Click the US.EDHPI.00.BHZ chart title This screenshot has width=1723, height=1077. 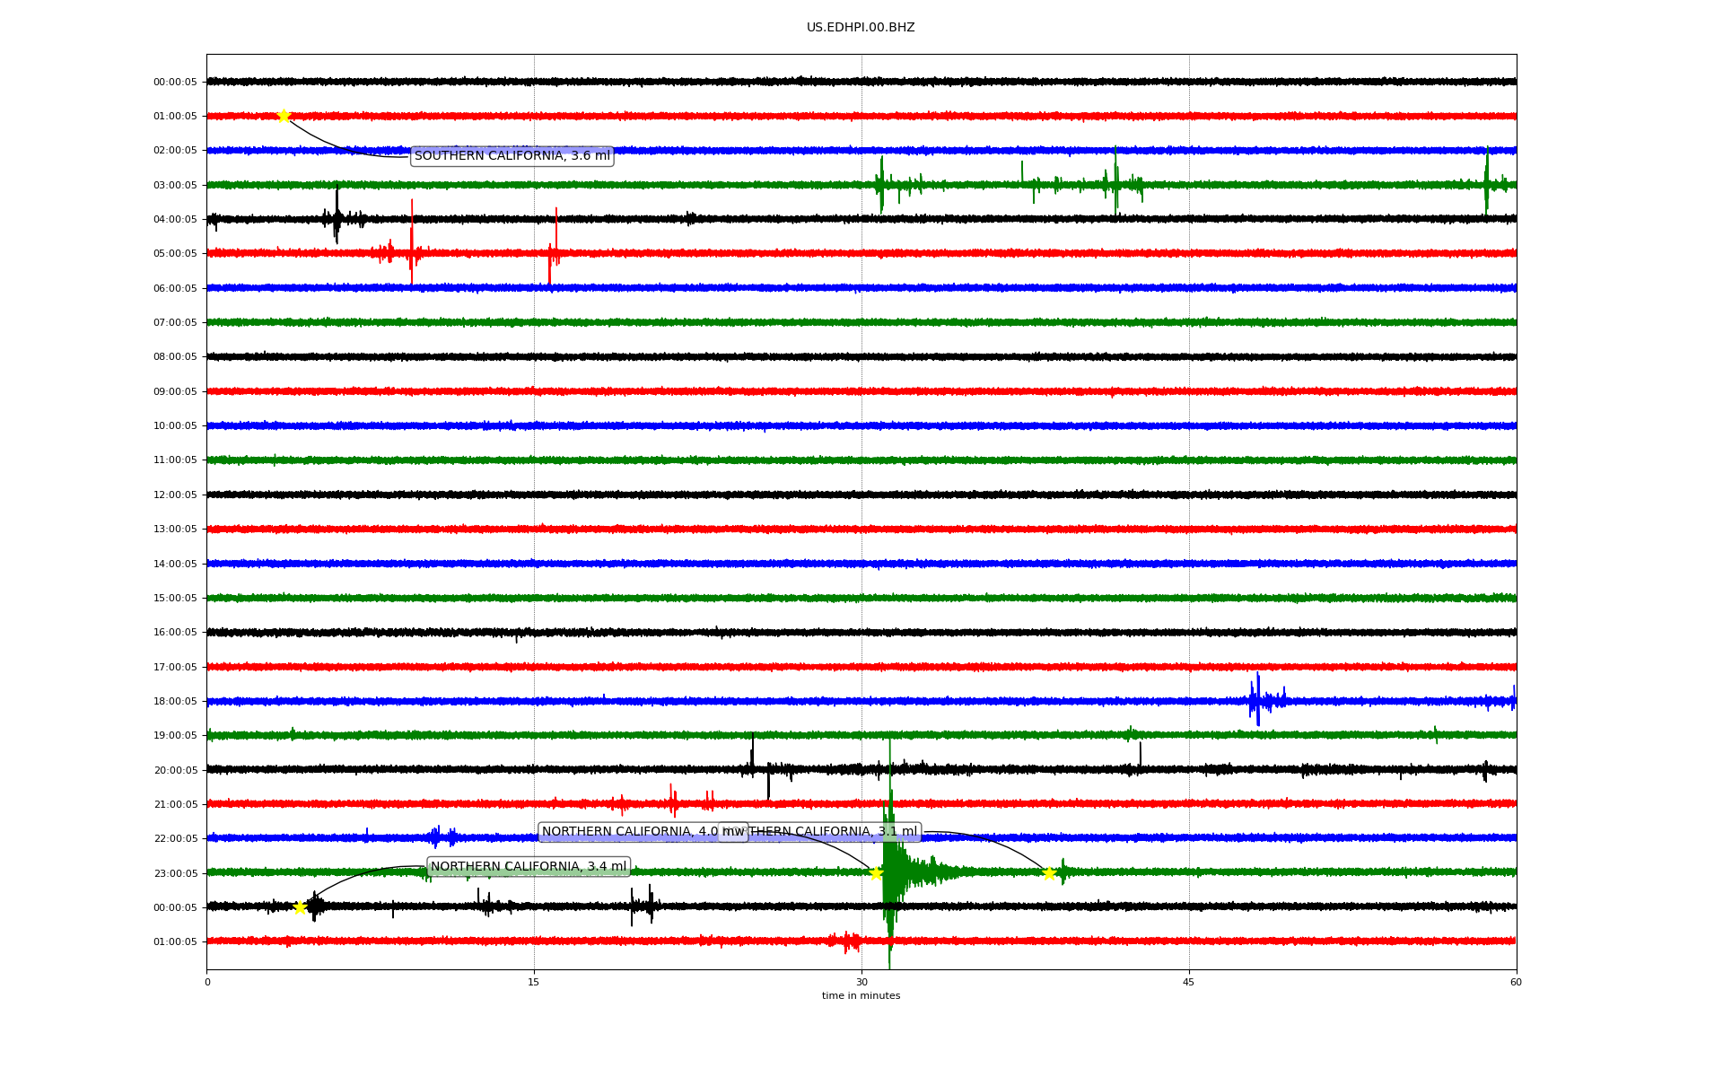click(x=860, y=28)
